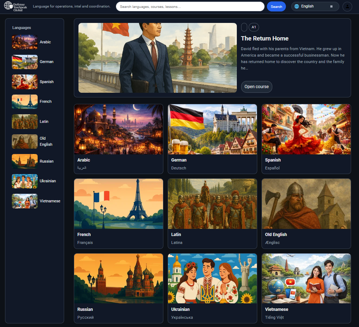This screenshot has height=327, width=359.
Task: Click the Old English sidebar icon
Action: 24,141
